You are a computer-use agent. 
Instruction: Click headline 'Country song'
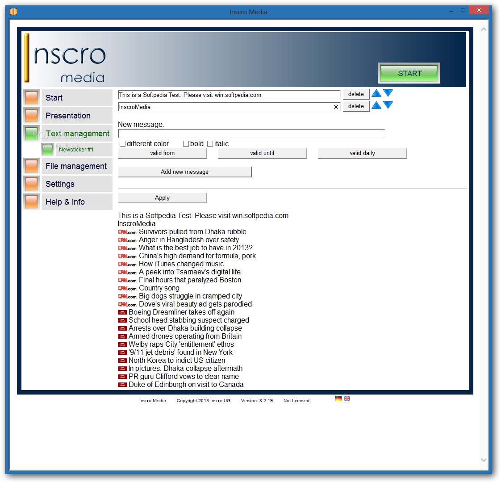(159, 288)
